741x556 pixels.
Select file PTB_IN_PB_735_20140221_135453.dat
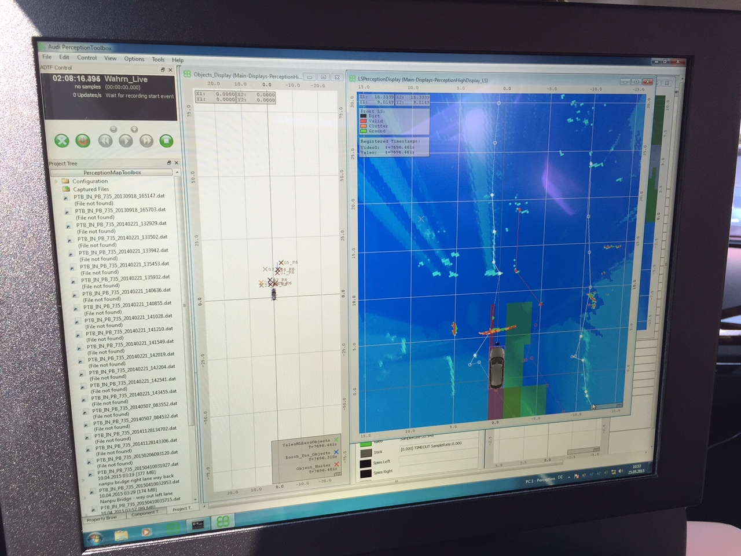(x=125, y=265)
